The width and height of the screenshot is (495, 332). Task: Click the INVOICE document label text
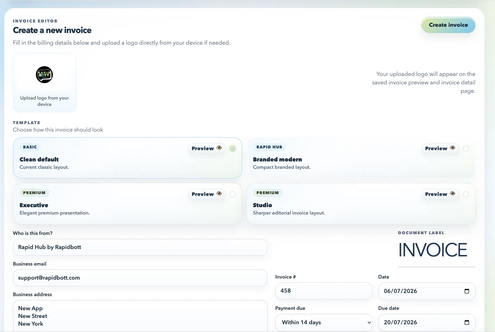(x=433, y=250)
